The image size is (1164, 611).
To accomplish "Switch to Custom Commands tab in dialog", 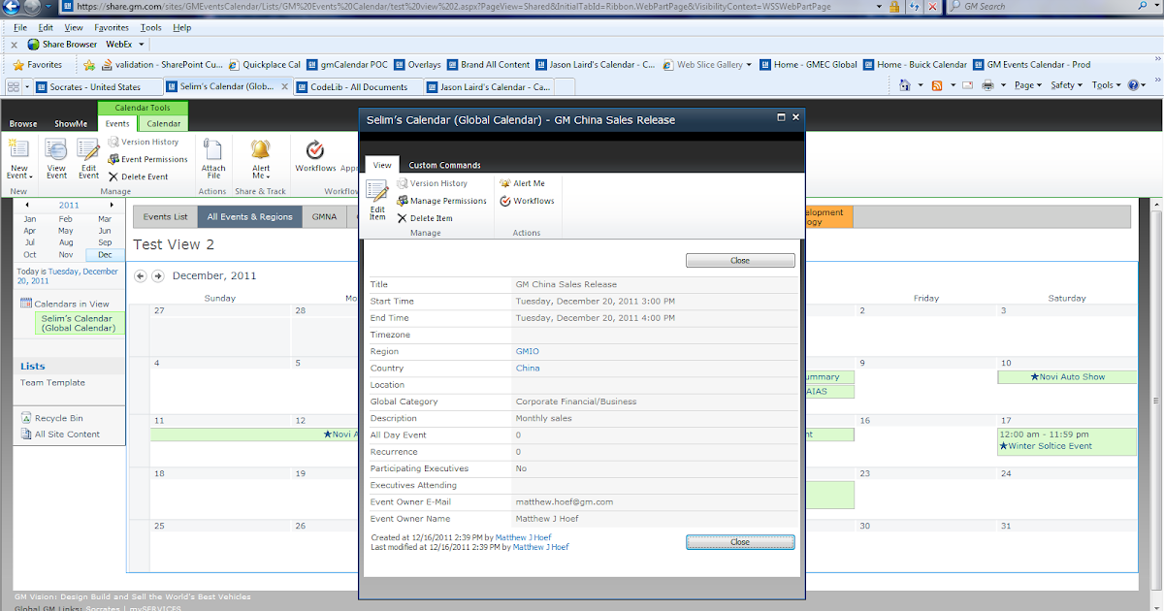I will pyautogui.click(x=444, y=165).
